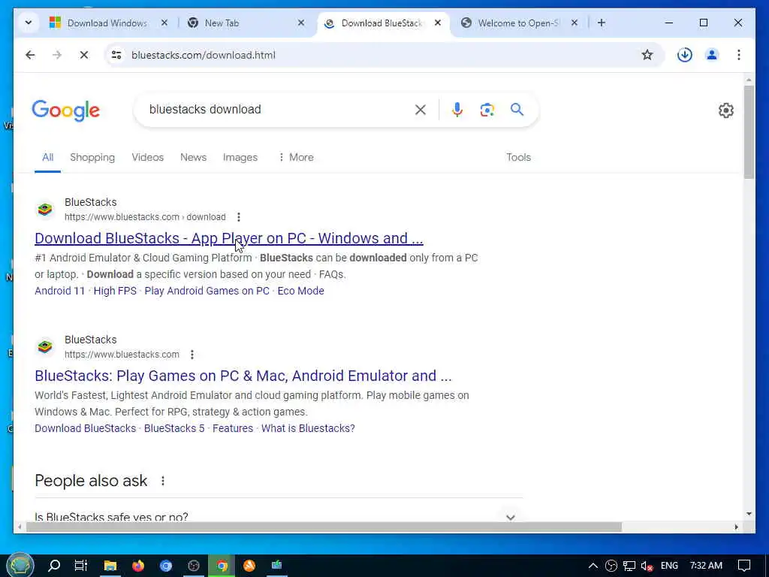Open Download BlueStacks - App Player link
The image size is (769, 577).
tap(228, 238)
